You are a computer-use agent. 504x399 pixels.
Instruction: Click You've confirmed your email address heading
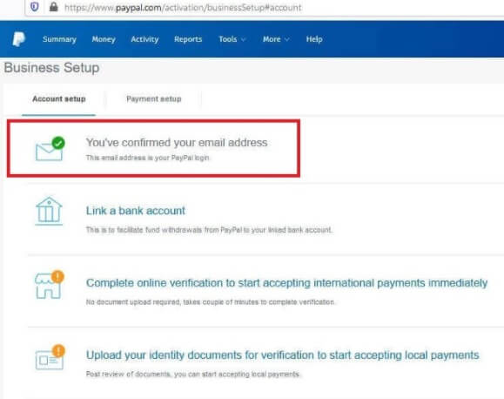point(177,142)
